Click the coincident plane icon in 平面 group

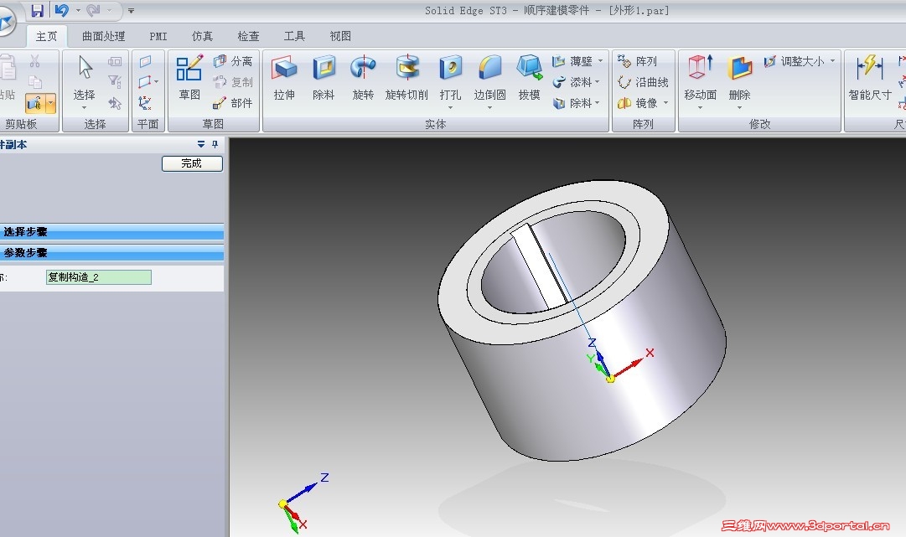coord(145,61)
